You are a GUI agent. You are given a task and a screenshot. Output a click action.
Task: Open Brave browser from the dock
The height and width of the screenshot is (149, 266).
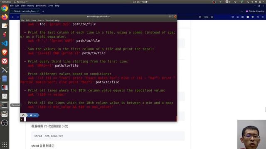pyautogui.click(x=5, y=52)
